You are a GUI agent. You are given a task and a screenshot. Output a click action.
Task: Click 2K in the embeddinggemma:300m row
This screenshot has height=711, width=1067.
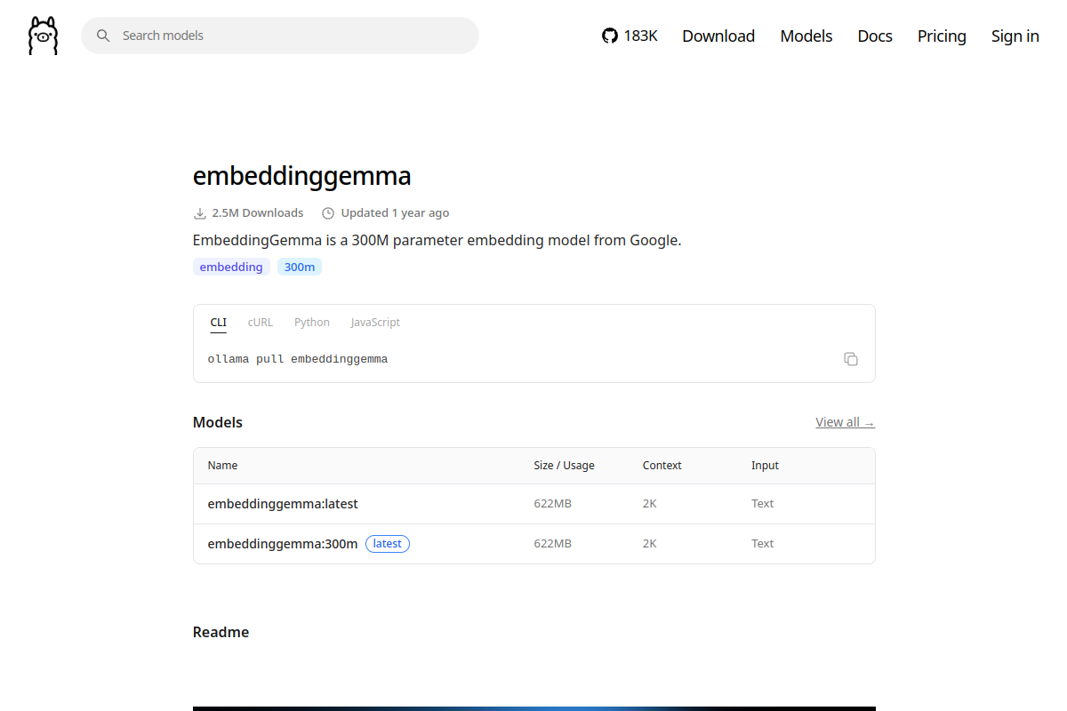coord(650,544)
